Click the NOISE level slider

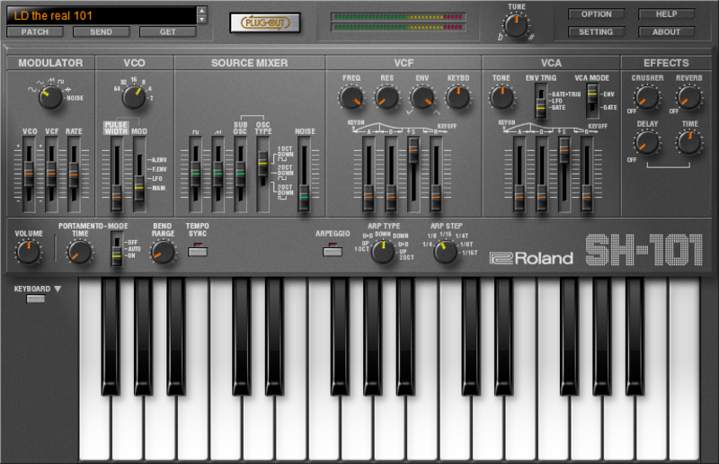303,174
